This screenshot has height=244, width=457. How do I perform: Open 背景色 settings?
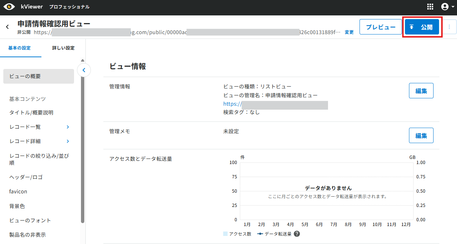[x=17, y=206]
